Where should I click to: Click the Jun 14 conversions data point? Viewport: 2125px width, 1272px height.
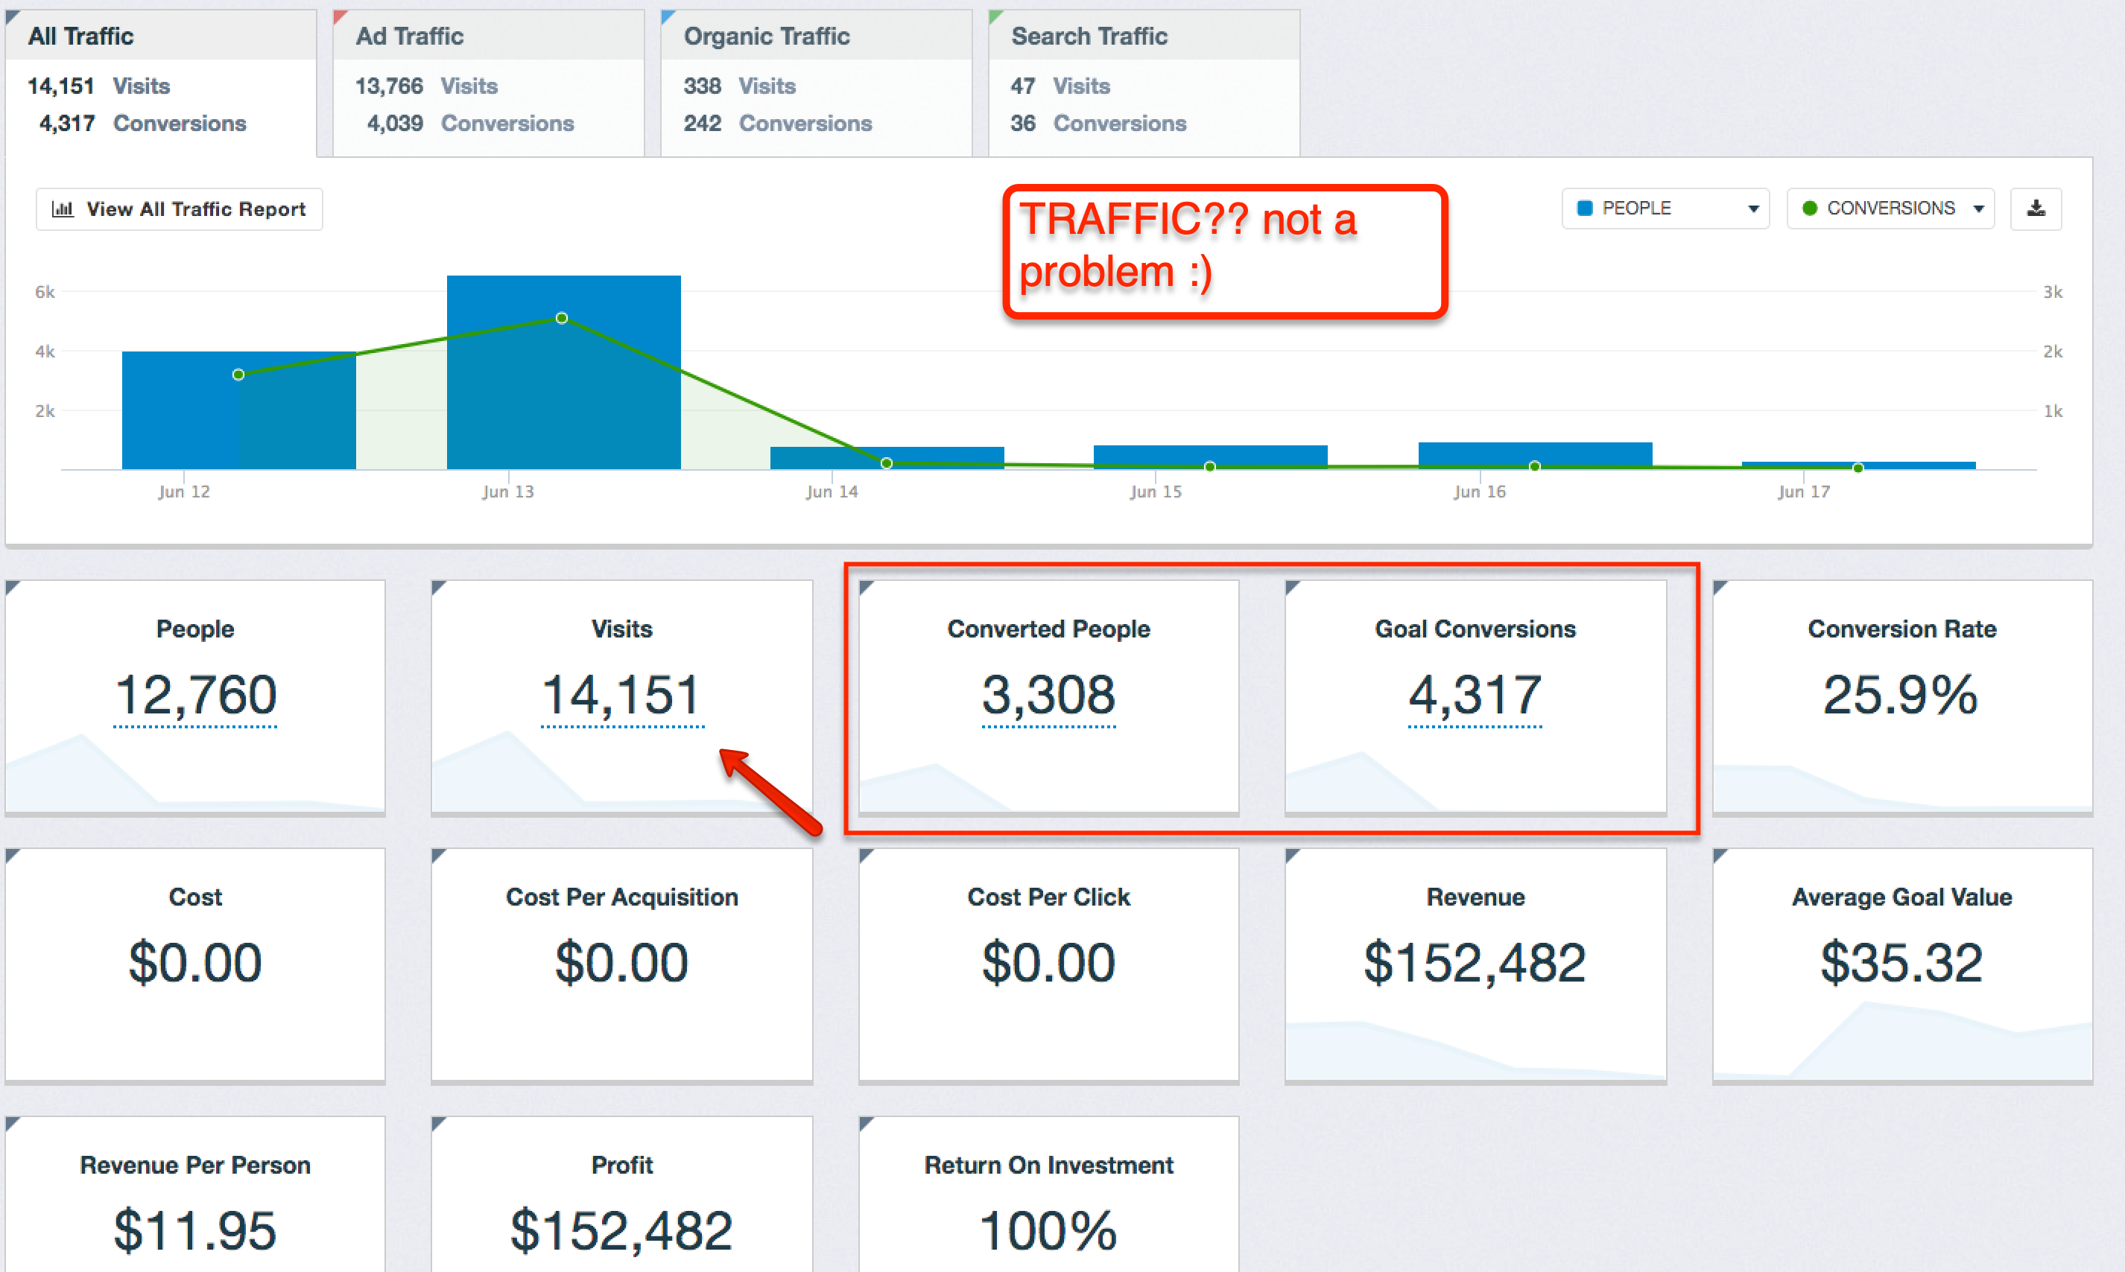887,464
